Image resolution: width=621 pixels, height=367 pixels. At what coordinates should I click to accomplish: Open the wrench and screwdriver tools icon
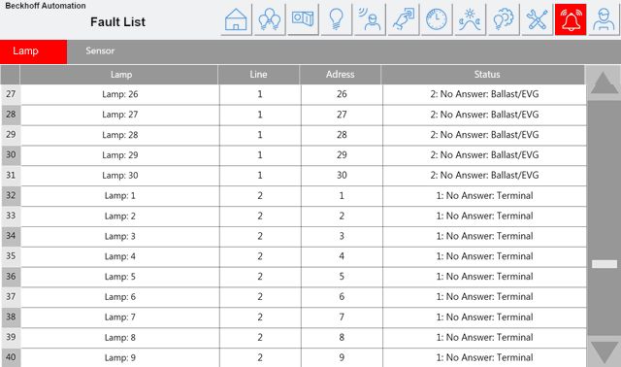pyautogui.click(x=537, y=19)
